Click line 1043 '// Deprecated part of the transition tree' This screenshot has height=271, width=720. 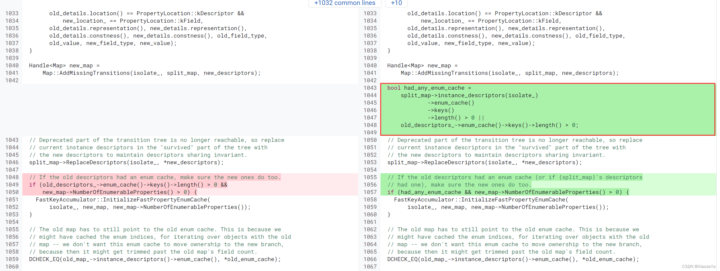157,140
